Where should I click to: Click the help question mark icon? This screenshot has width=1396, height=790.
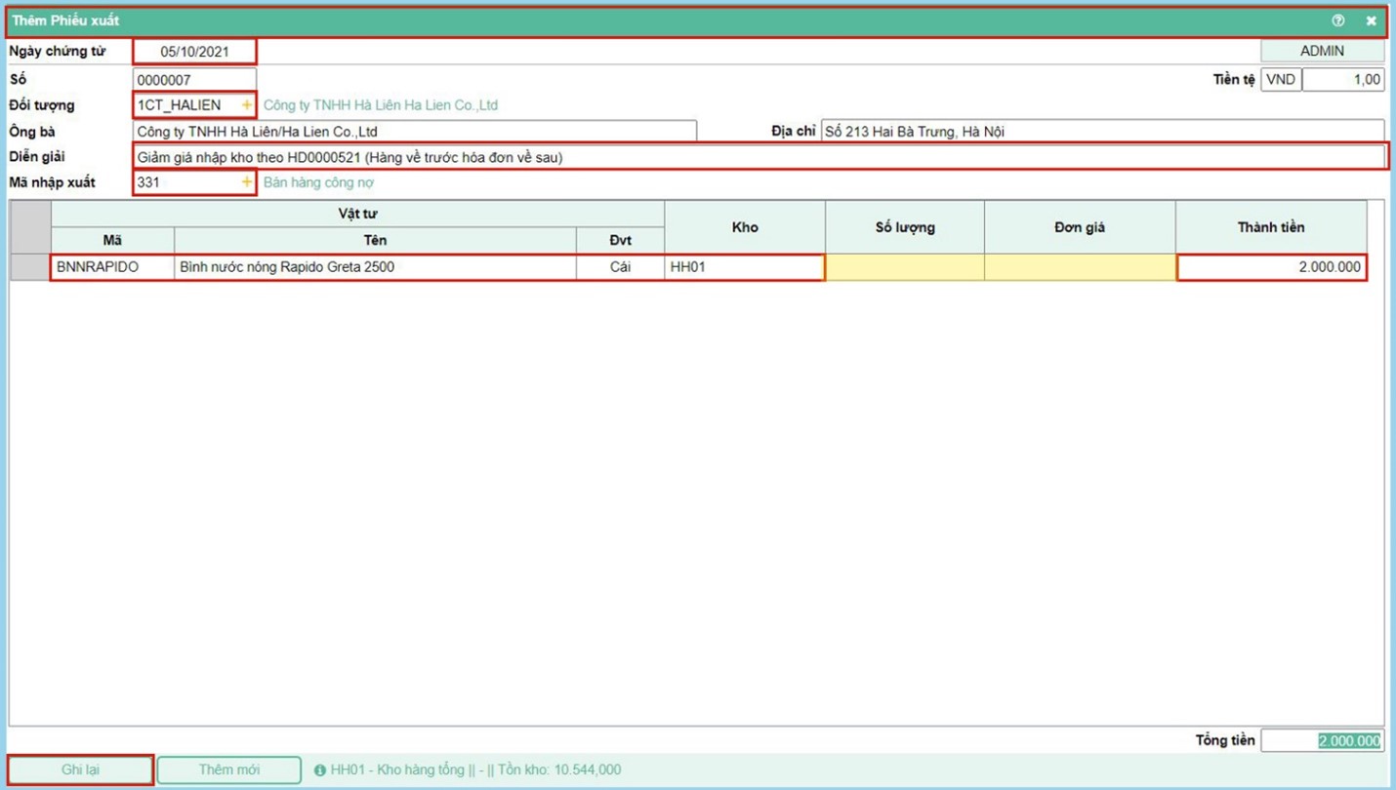[x=1337, y=20]
